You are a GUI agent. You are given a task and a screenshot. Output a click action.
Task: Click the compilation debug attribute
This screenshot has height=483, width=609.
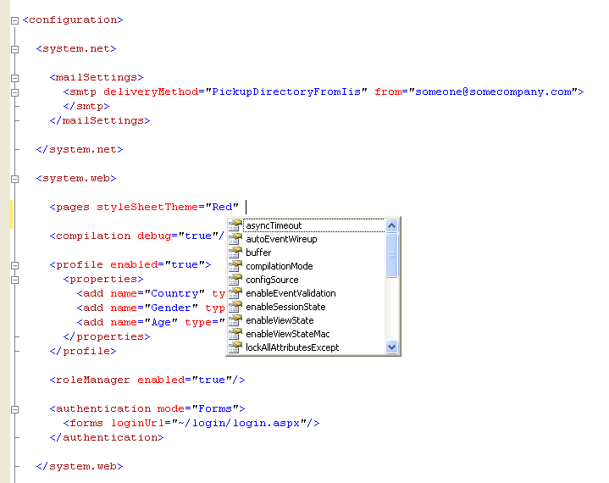(154, 236)
